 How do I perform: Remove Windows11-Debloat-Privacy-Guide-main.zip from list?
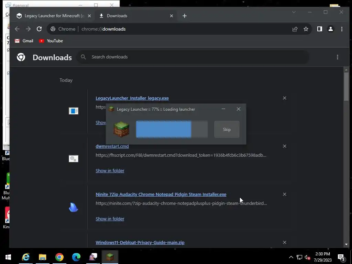point(284,242)
